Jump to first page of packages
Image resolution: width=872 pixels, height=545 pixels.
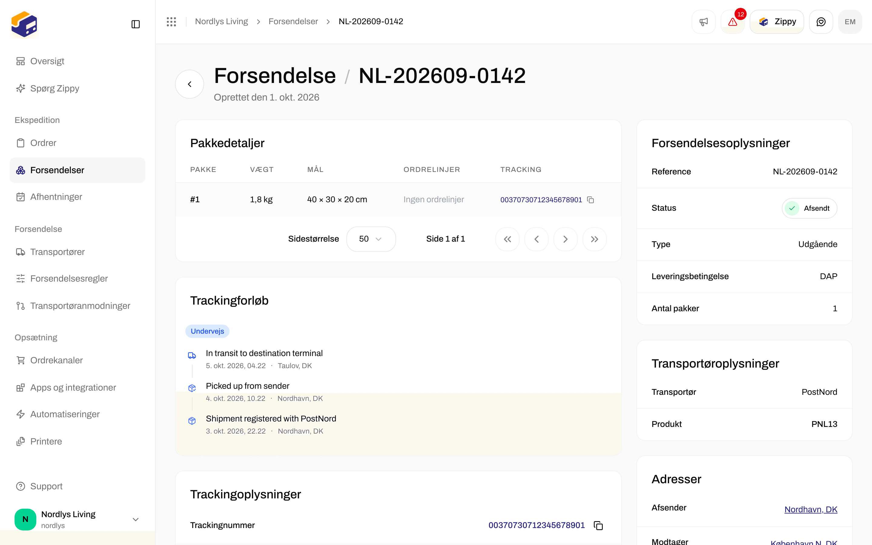tap(507, 239)
